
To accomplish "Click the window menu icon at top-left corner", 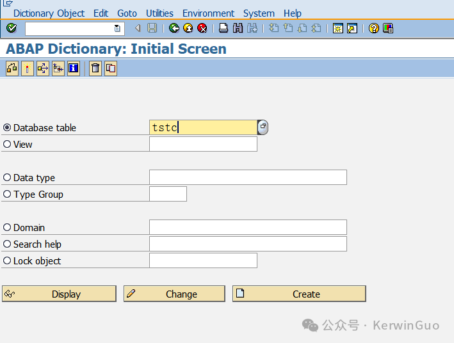I will 8,3.
